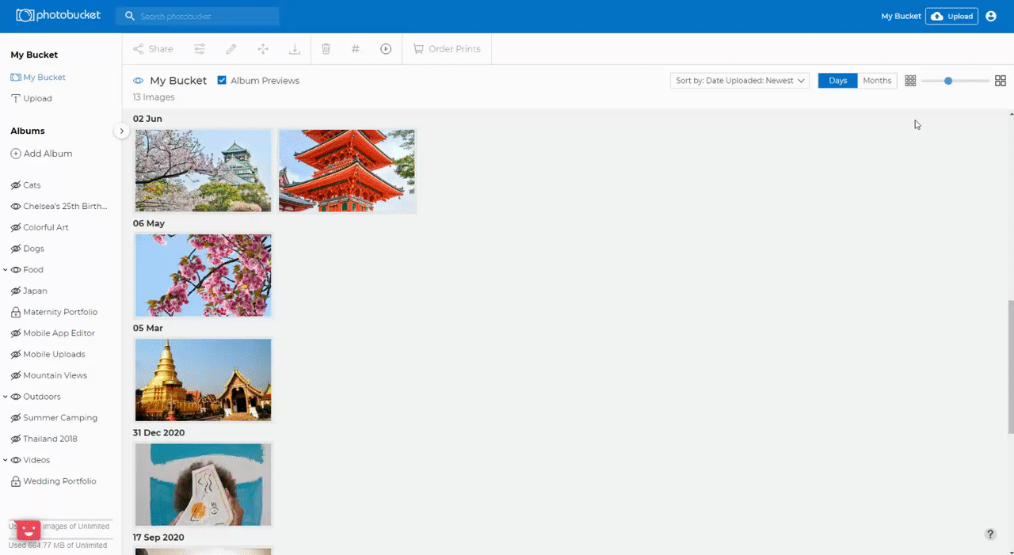This screenshot has width=1014, height=555.
Task: Open the golden temple 05 Mar thumbnail
Action: click(203, 380)
